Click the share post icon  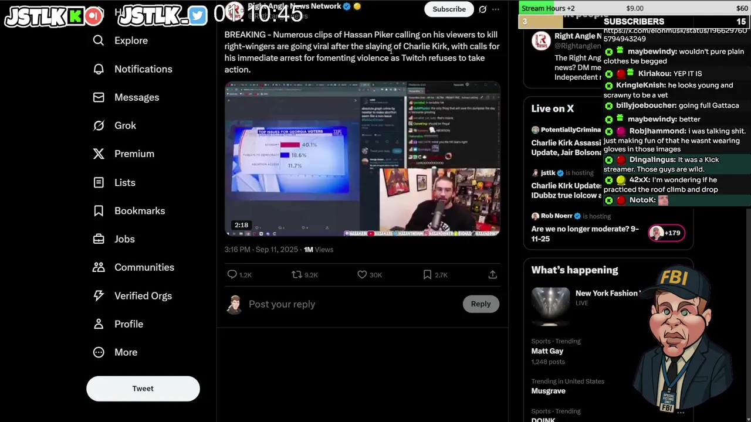(x=492, y=274)
